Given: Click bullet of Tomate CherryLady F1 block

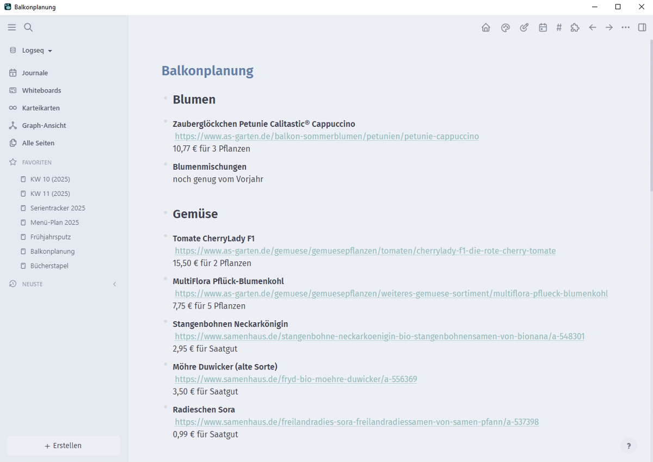Looking at the screenshot, I should [165, 236].
